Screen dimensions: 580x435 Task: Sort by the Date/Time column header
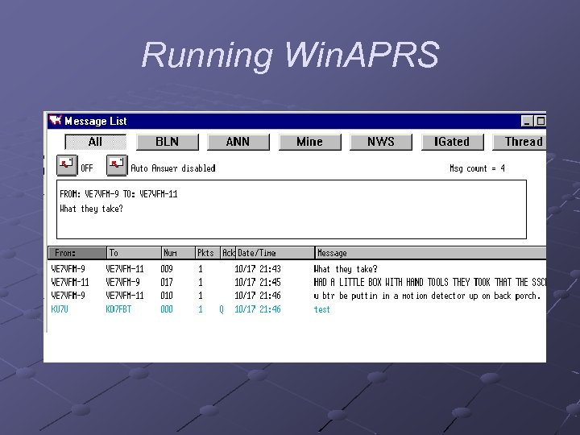pos(275,253)
